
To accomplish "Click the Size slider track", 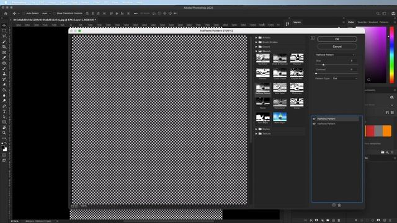I will click(336, 65).
